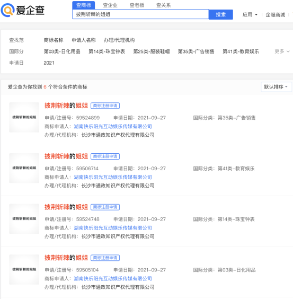Click 第03类-日化用品 text in the 59505104 result

point(237,270)
